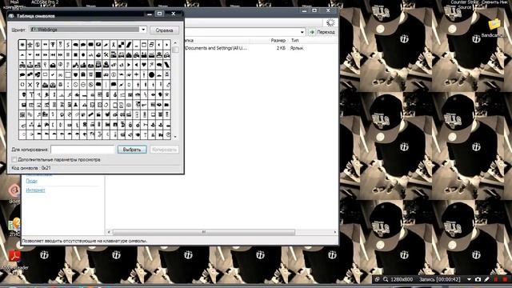This screenshot has height=288, width=512.
Task: Stop the Bandicam recording with red square
Action: click(505, 279)
